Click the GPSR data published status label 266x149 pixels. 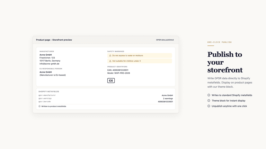(x=165, y=40)
